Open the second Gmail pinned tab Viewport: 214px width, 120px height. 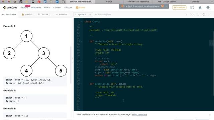point(9,2)
